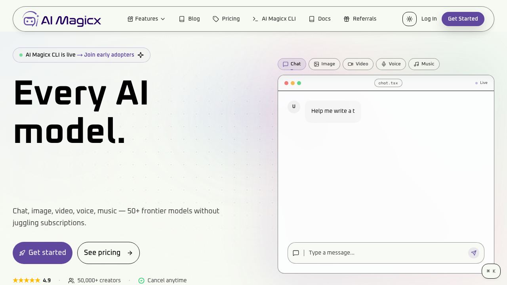Viewport: 507px width, 285px height.
Task: Switch to the Video demo tab
Action: [x=358, y=64]
